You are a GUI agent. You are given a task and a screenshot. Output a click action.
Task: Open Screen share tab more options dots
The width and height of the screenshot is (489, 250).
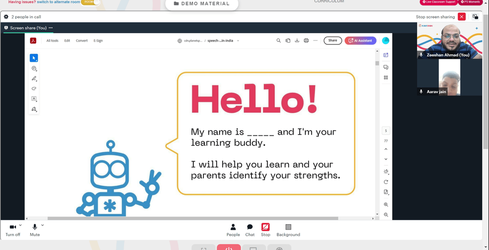pyautogui.click(x=51, y=28)
